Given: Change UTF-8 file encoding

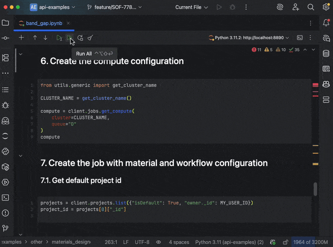Looking at the screenshot, I should click(x=142, y=242).
